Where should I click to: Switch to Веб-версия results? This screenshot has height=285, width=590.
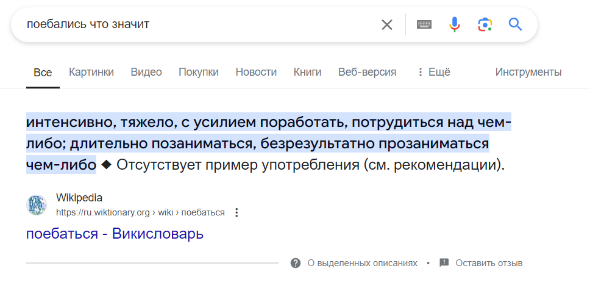tap(367, 72)
